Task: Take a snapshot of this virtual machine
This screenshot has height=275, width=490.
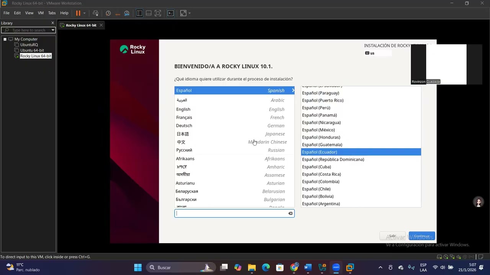Action: [x=108, y=13]
